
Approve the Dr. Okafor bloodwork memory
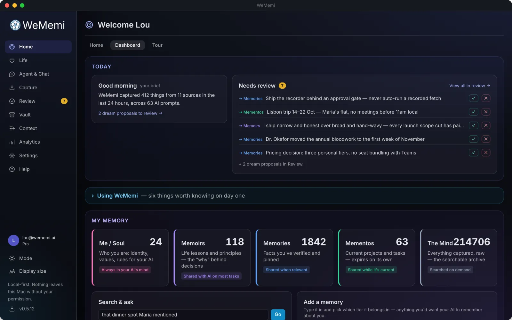[473, 139]
